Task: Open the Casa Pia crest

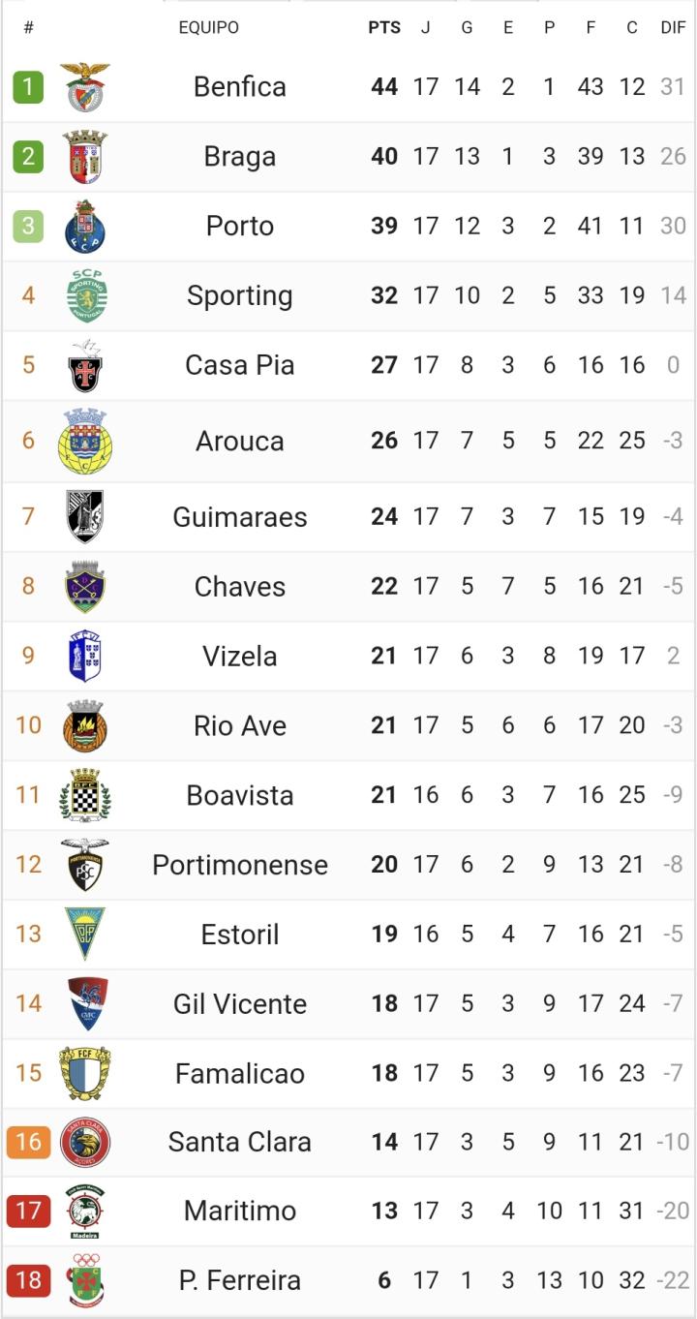Action: click(85, 366)
